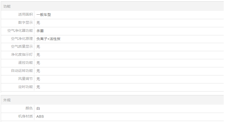Click the 无 value beside 定时功能
This screenshot has height=122, width=225.
[x=38, y=87]
